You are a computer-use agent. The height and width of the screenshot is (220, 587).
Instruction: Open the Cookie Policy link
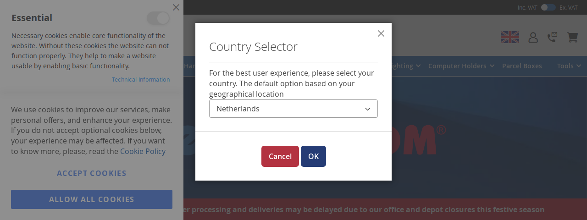[x=143, y=151]
